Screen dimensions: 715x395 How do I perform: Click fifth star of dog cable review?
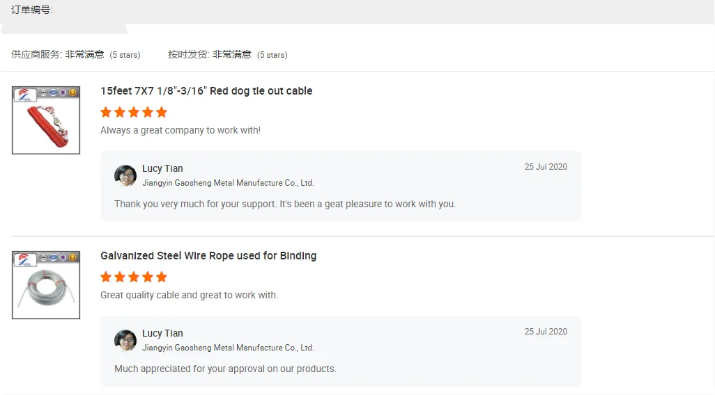pyautogui.click(x=162, y=112)
